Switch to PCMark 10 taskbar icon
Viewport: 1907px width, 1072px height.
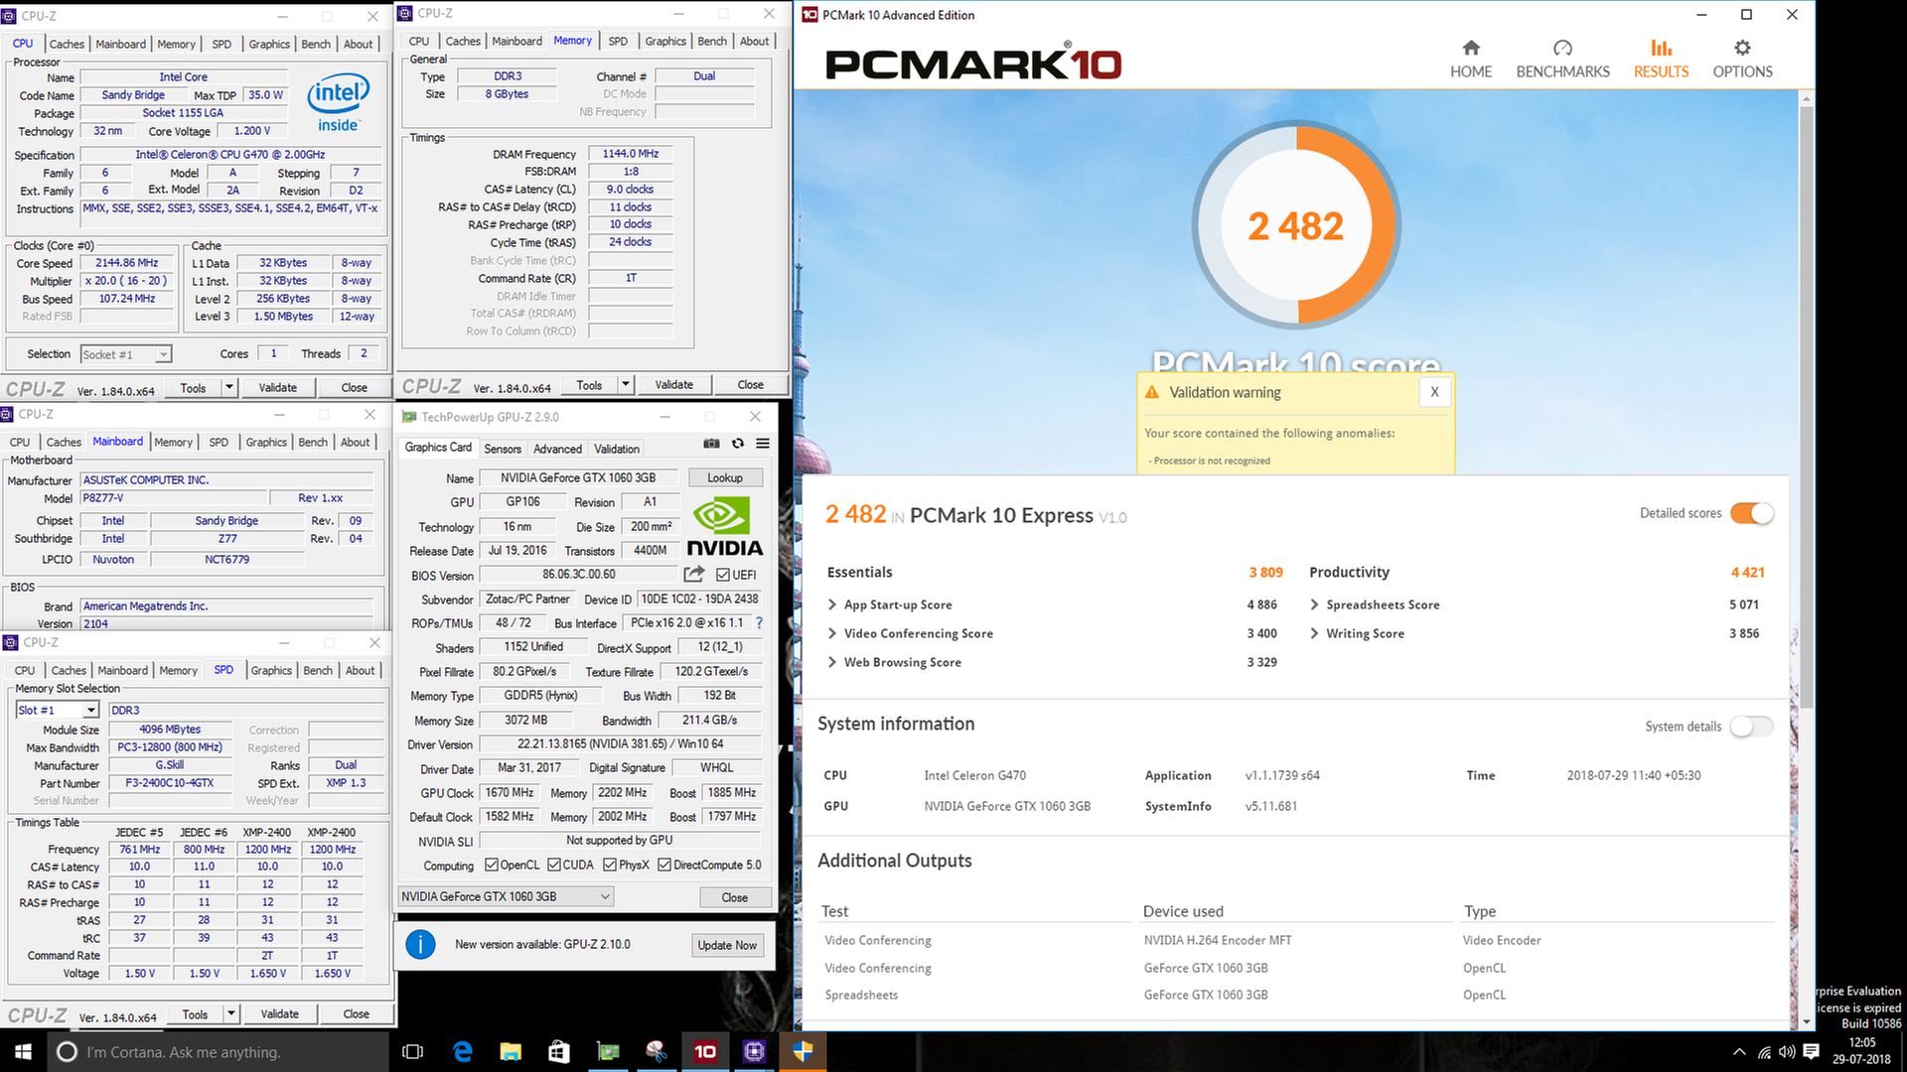705,1051
